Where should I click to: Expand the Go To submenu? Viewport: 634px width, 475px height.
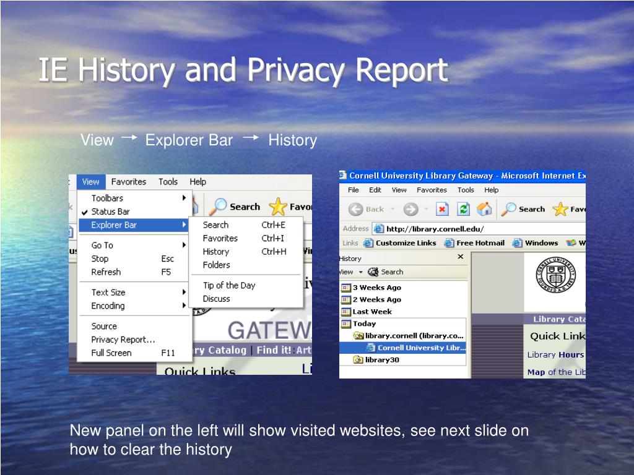coord(134,245)
